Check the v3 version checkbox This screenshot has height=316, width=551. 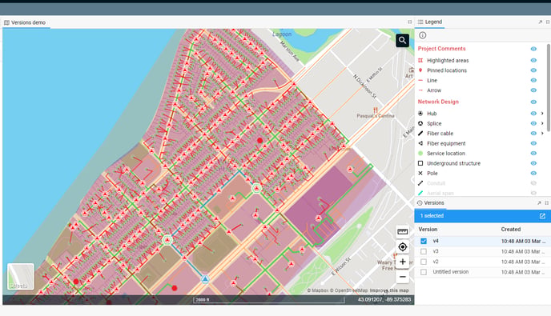pyautogui.click(x=424, y=251)
